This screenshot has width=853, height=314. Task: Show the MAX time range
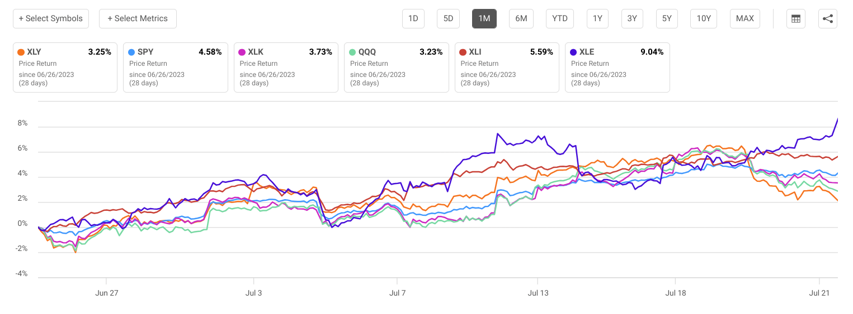click(x=745, y=18)
